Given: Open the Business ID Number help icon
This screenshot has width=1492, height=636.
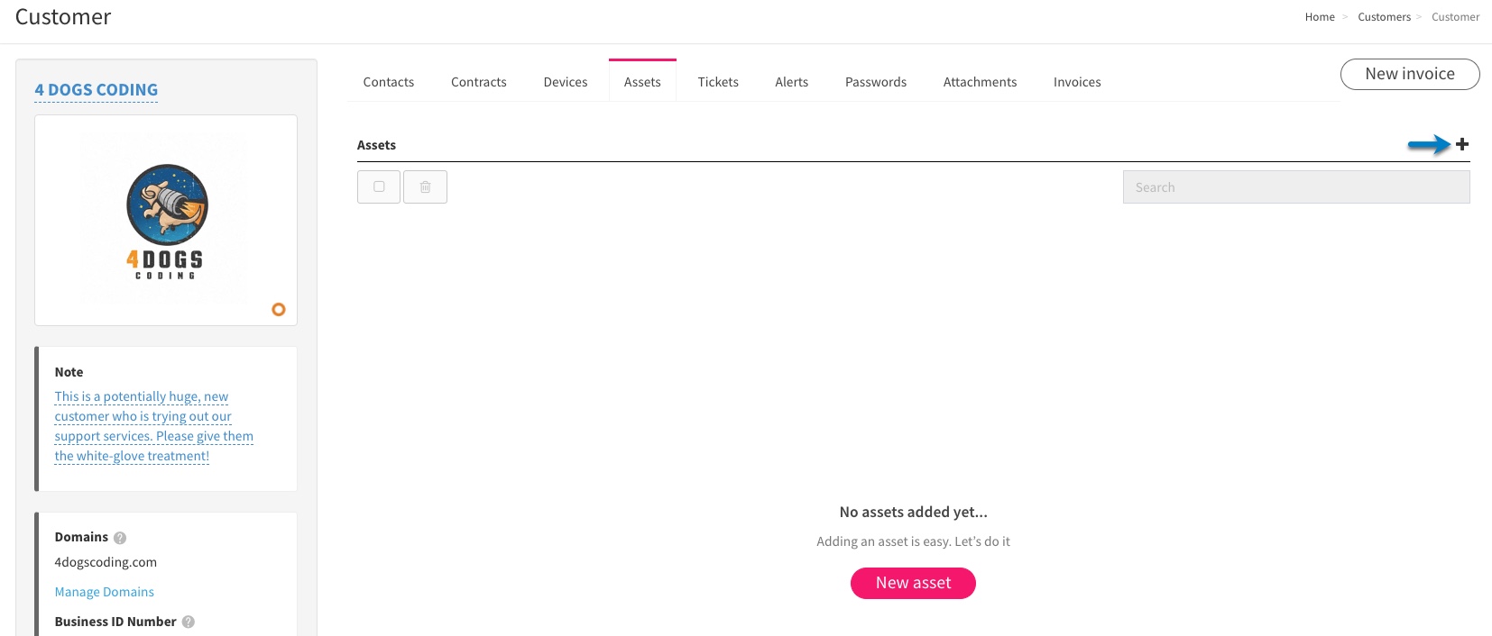Looking at the screenshot, I should 189,622.
